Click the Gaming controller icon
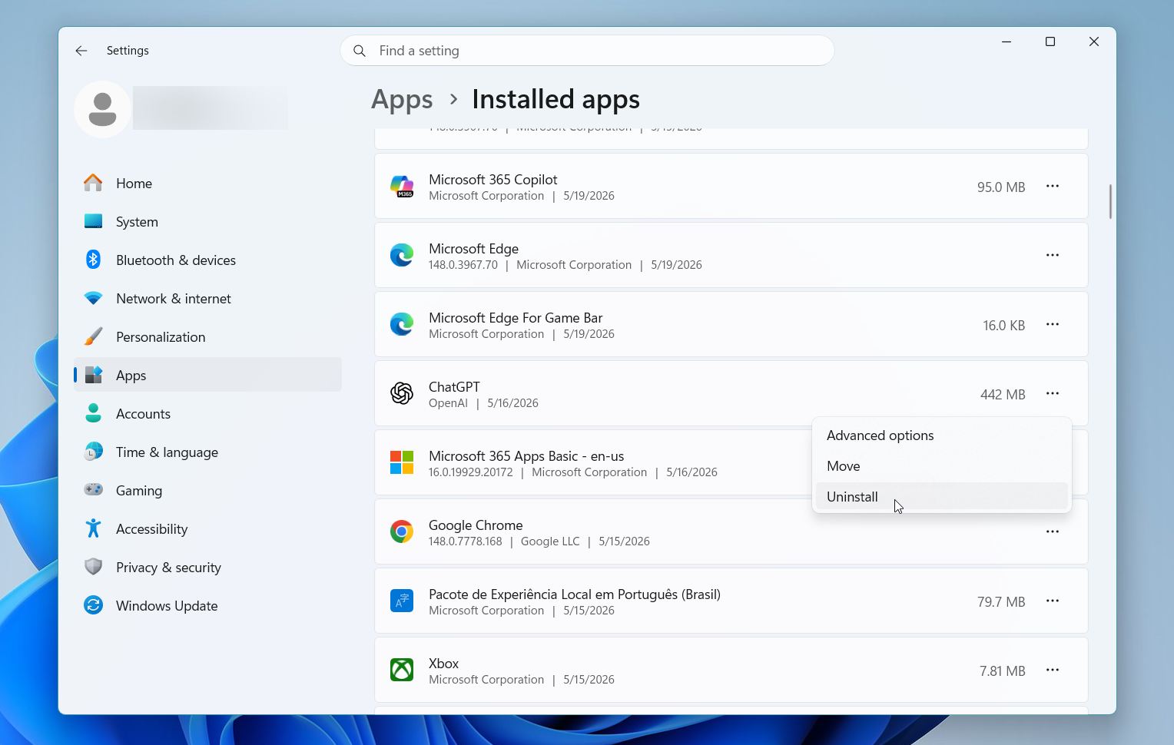1174x745 pixels. (x=93, y=490)
